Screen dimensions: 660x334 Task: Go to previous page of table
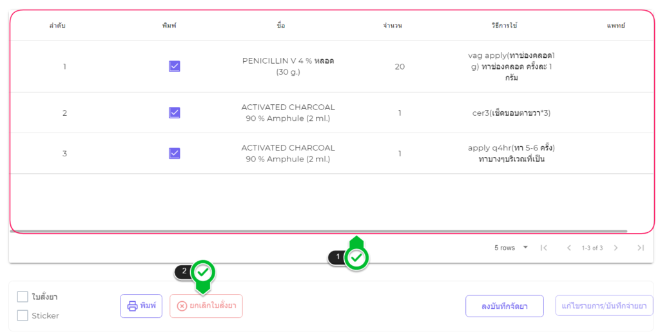click(x=568, y=248)
